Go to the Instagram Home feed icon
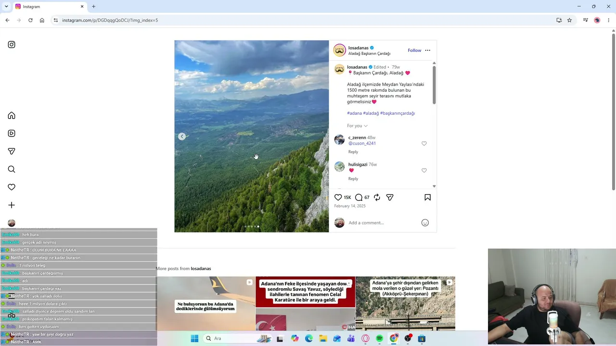This screenshot has height=346, width=616. pyautogui.click(x=12, y=115)
